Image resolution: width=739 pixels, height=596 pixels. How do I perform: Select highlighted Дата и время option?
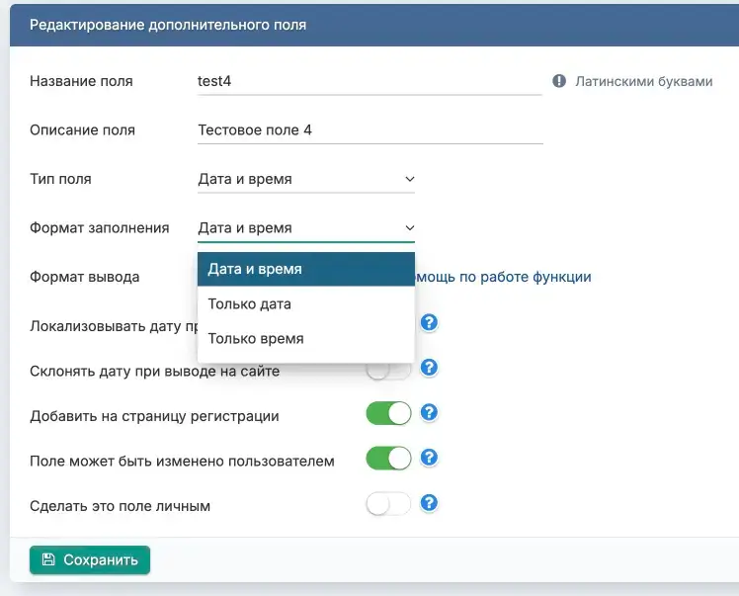[x=255, y=269]
